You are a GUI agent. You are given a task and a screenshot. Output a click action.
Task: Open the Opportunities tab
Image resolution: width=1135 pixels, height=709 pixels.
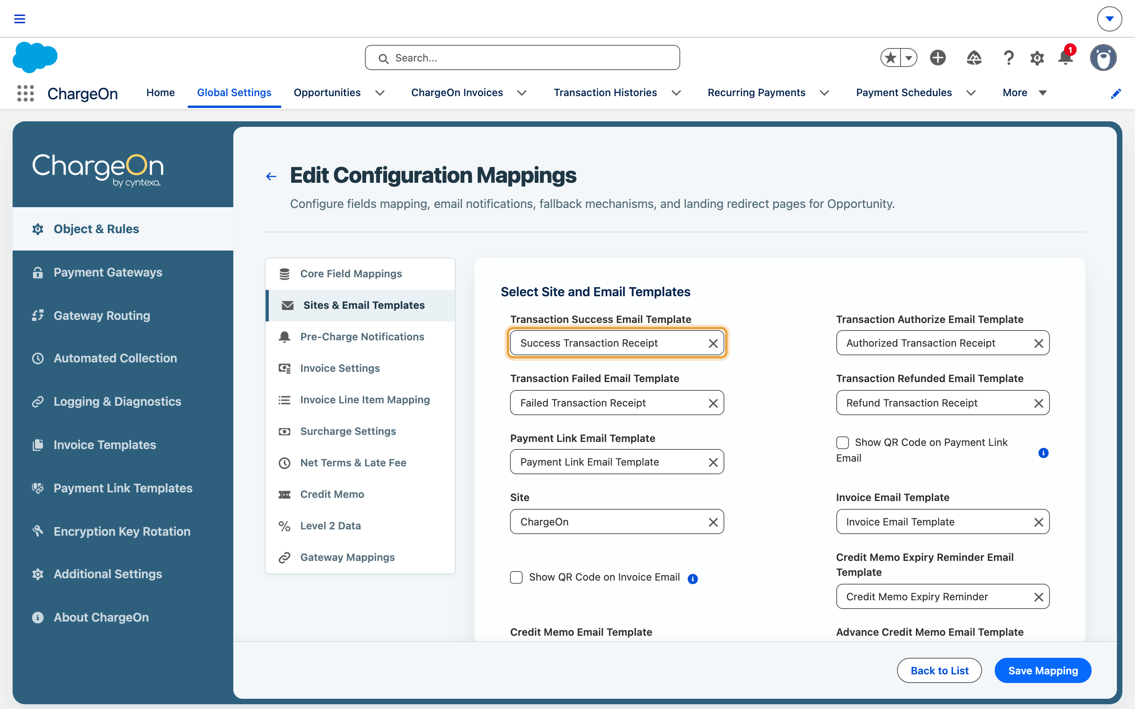click(x=327, y=93)
